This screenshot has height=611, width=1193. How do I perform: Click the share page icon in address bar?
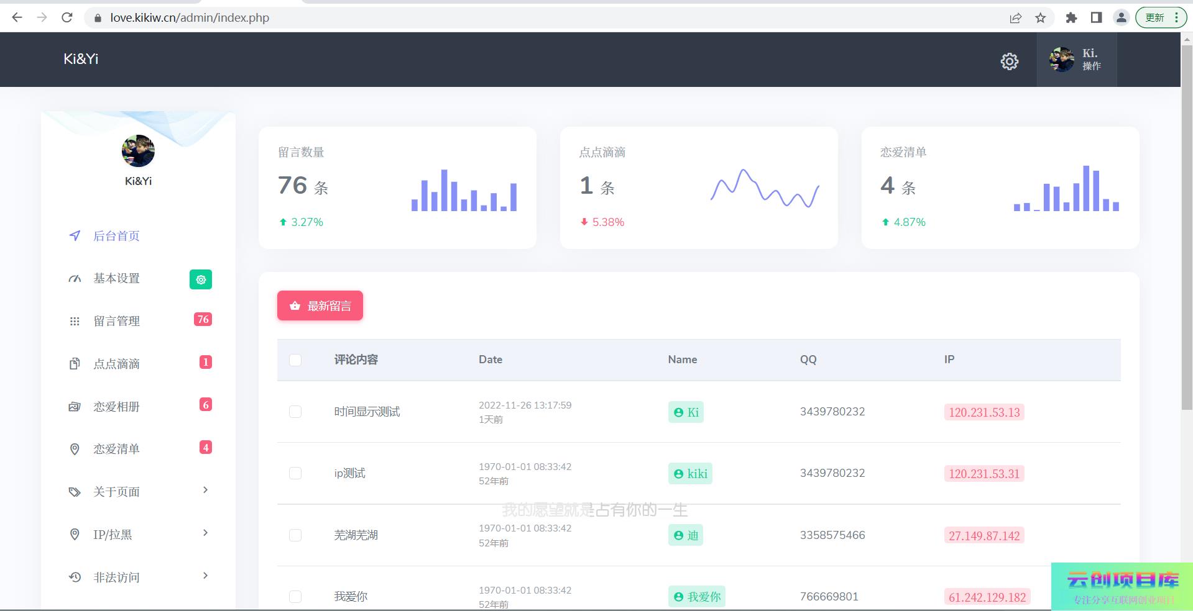(x=1015, y=18)
